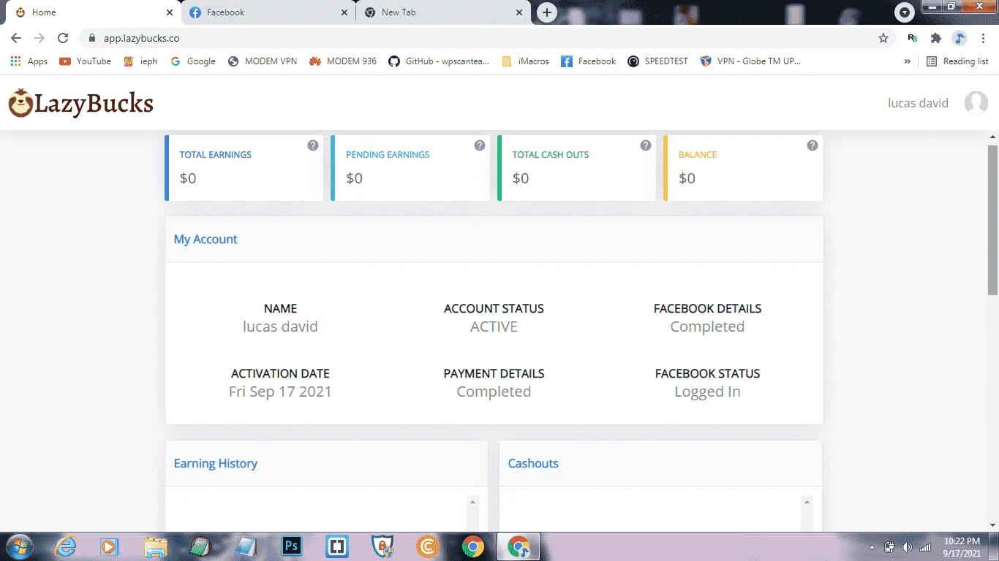The height and width of the screenshot is (561, 999).
Task: Click the volume speaker tray icon
Action: [x=907, y=547]
